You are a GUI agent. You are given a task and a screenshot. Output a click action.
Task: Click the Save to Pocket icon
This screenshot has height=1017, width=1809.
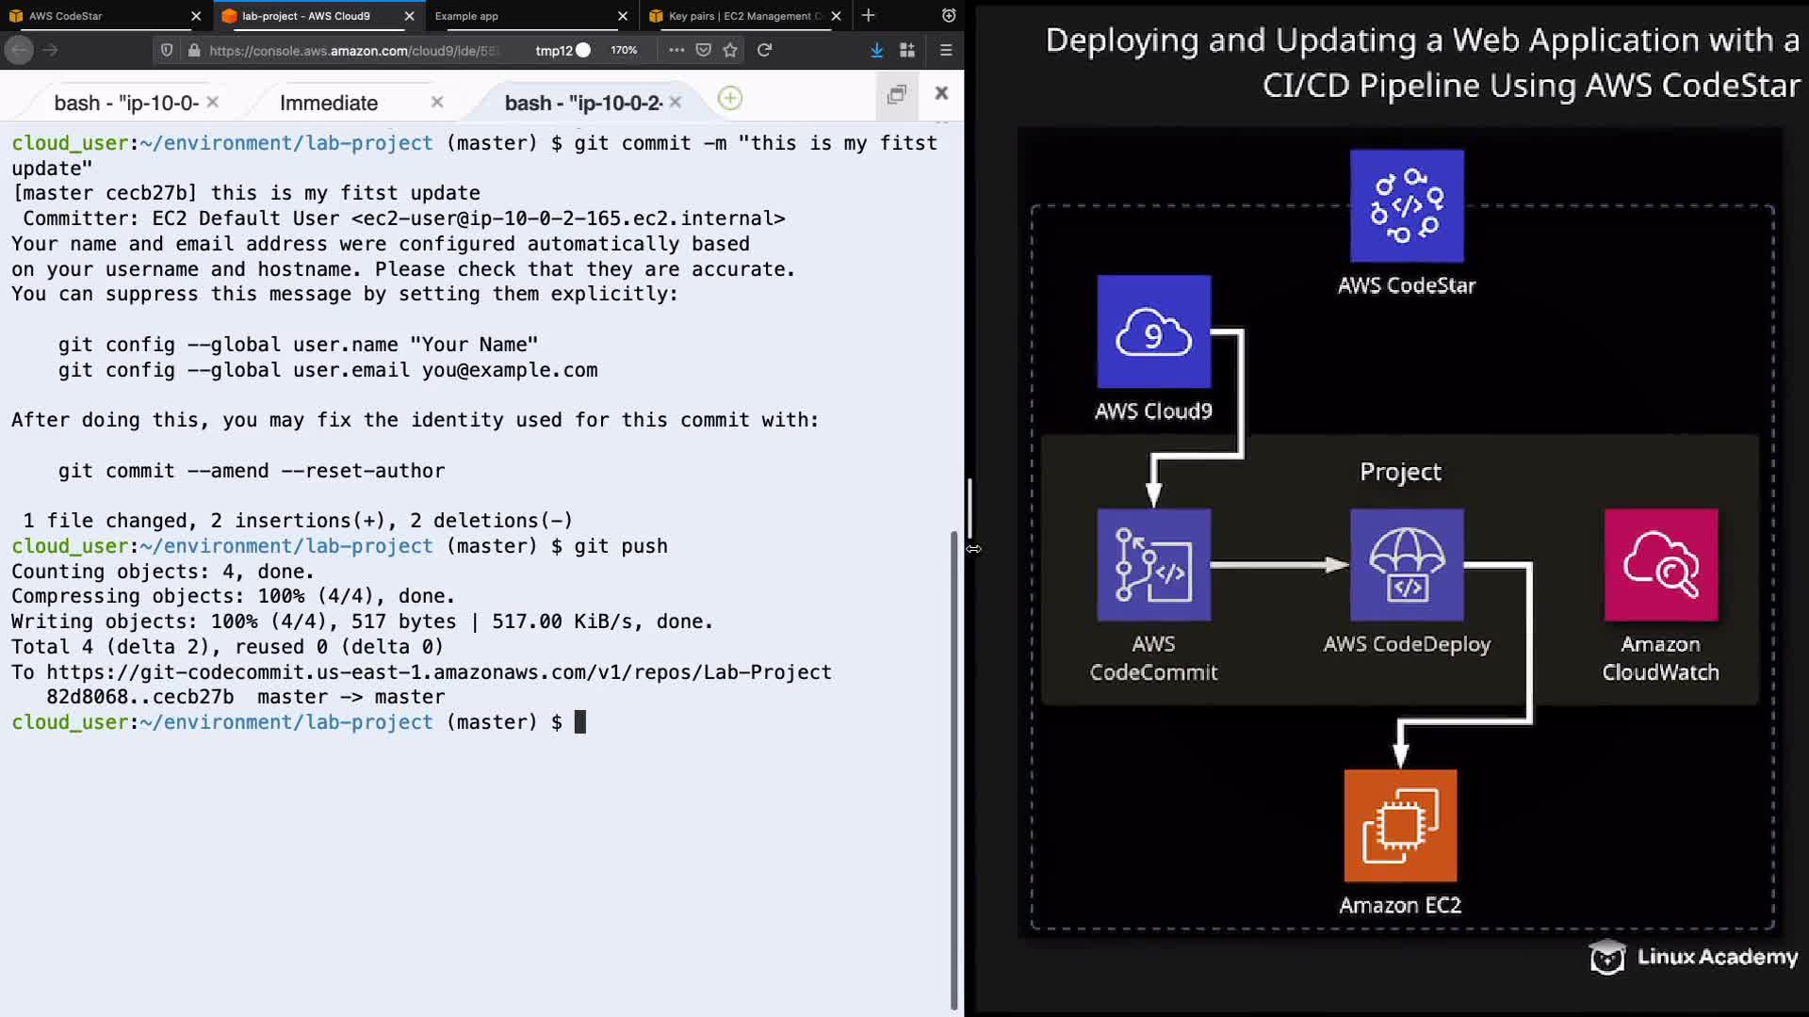pos(703,50)
